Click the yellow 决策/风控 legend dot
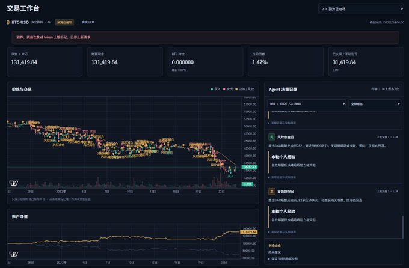Viewport: 409px width, 268px height. pyautogui.click(x=236, y=89)
